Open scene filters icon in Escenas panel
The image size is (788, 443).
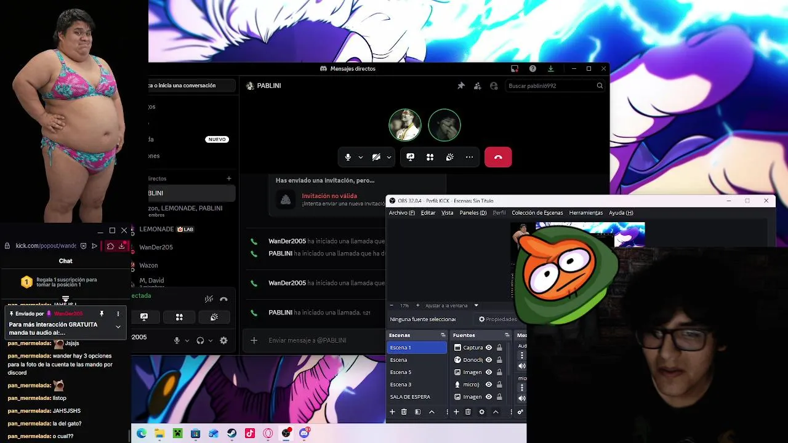pos(418,412)
